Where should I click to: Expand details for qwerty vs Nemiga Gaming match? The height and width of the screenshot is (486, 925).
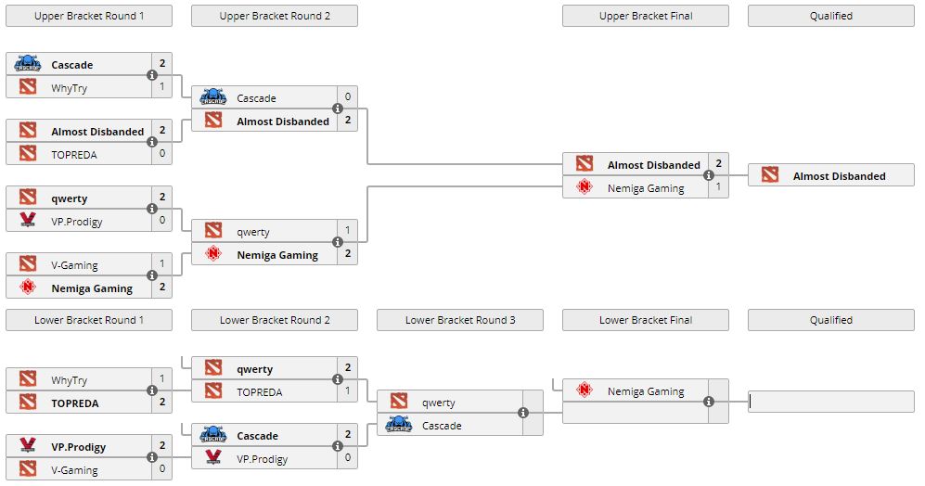338,243
